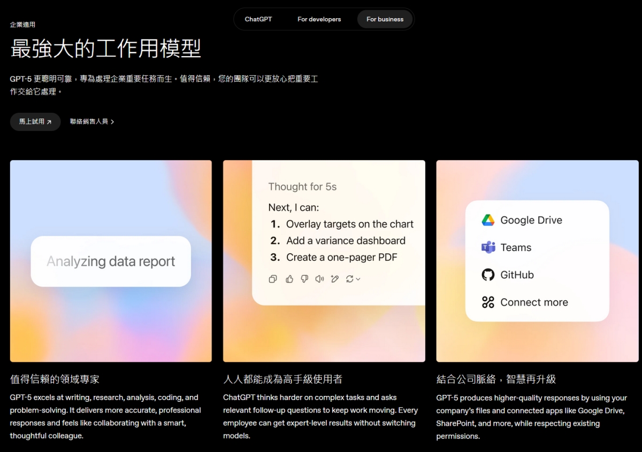The height and width of the screenshot is (452, 642).
Task: Switch to the ChatGPT tab
Action: click(x=258, y=19)
